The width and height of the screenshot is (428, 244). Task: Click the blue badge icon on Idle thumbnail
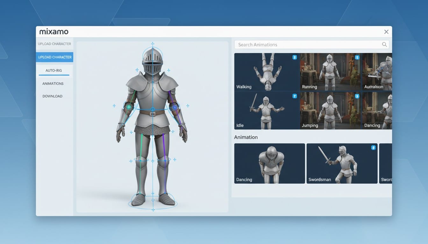pyautogui.click(x=295, y=96)
